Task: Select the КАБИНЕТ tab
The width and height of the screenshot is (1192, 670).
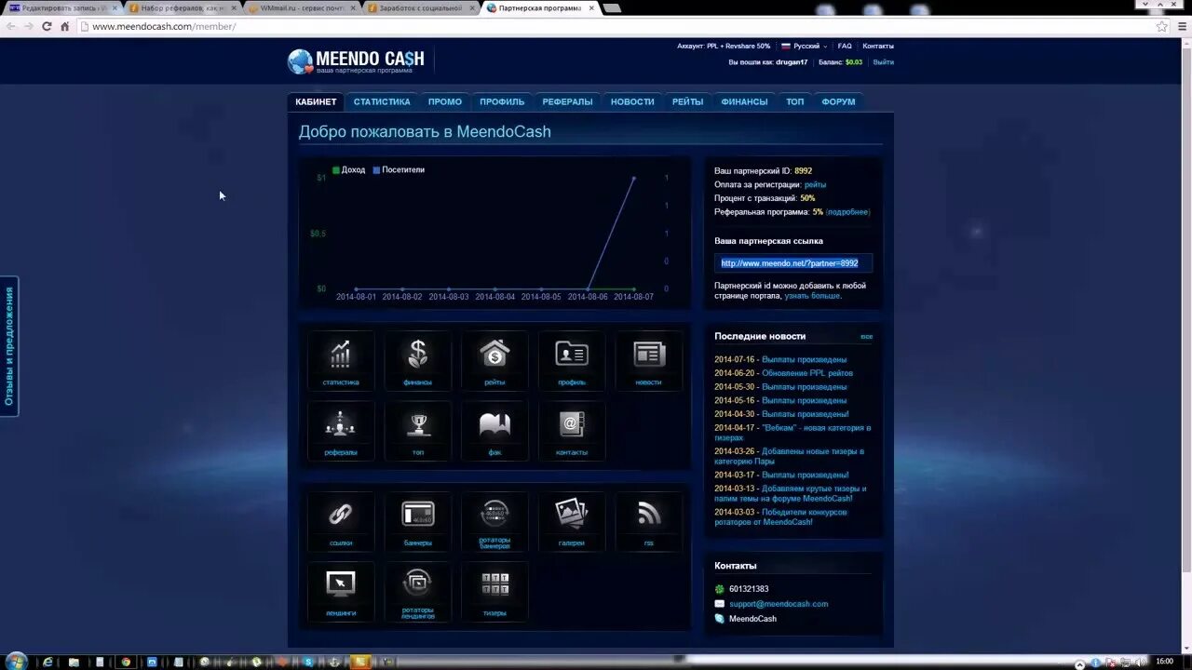Action: coord(316,101)
